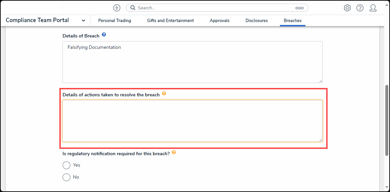
Task: Go to the Approvals tab
Action: (x=220, y=21)
